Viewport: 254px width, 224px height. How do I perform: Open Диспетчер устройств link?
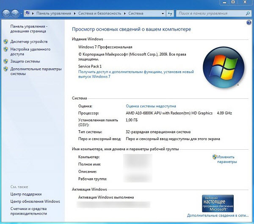coord(29,42)
